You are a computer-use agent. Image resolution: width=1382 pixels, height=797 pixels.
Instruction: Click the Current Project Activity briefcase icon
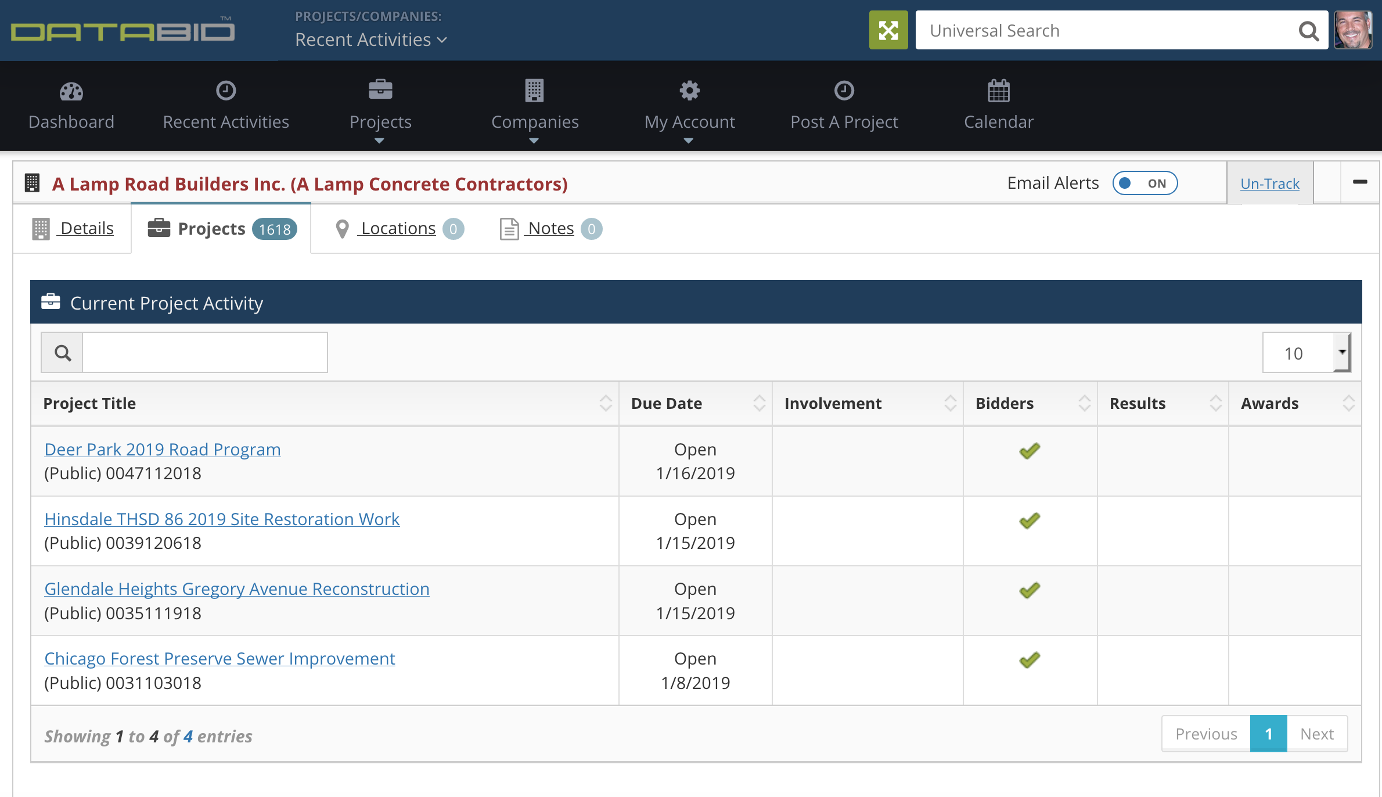(51, 302)
